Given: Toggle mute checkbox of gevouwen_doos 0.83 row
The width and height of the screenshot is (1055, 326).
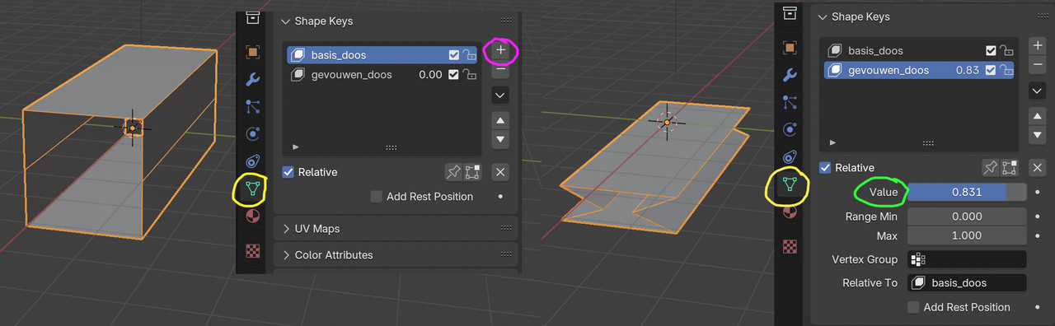Looking at the screenshot, I should [992, 70].
